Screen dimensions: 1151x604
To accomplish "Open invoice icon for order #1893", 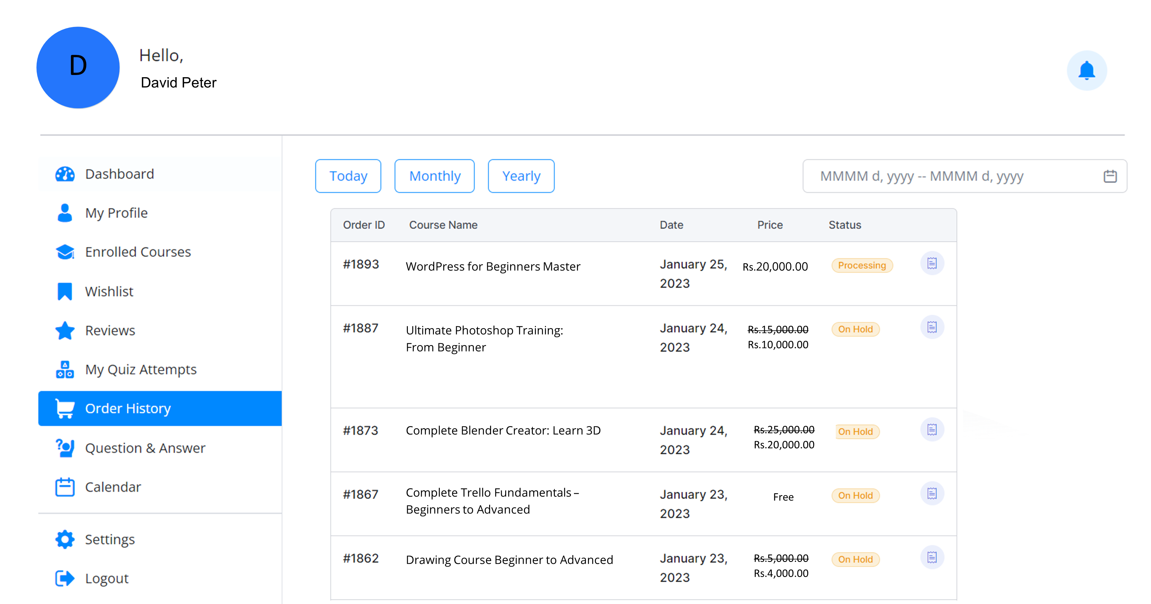I will (932, 263).
